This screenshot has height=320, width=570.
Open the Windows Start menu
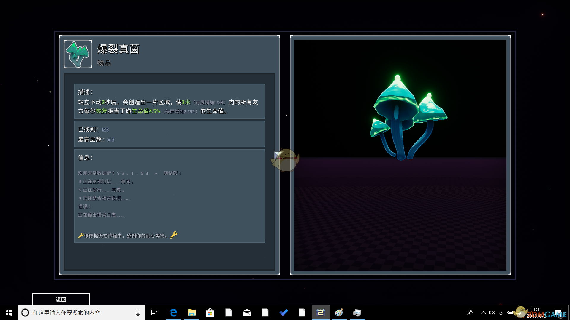tap(9, 313)
